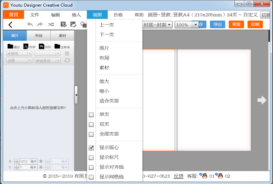Open the 帮助 menu
Viewport: 273px width, 184px height.
tap(139, 15)
